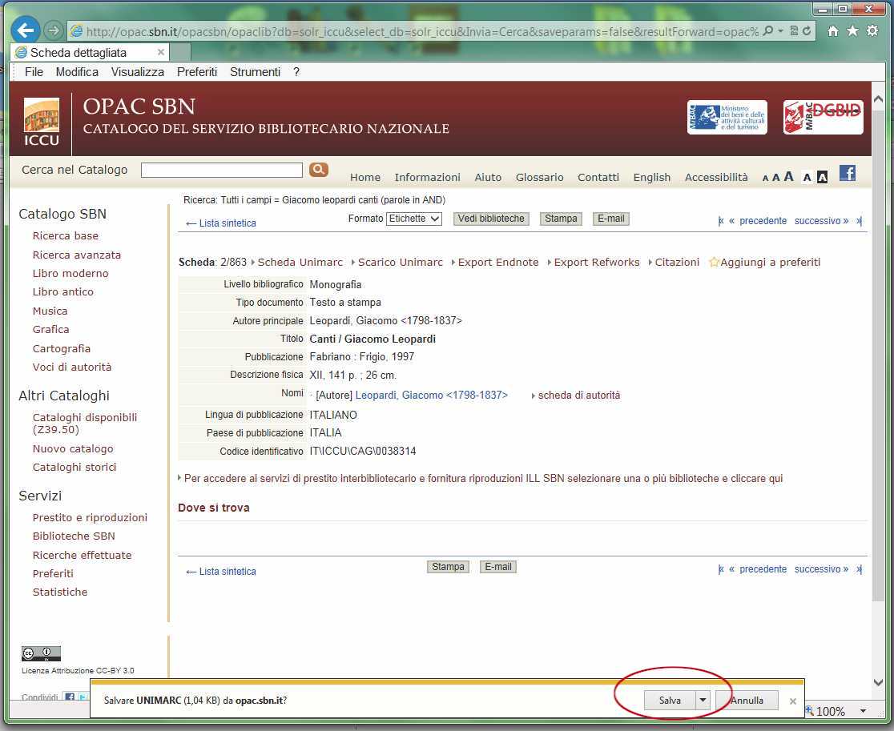Open Libro antico in sidebar
The width and height of the screenshot is (894, 731).
click(x=62, y=291)
